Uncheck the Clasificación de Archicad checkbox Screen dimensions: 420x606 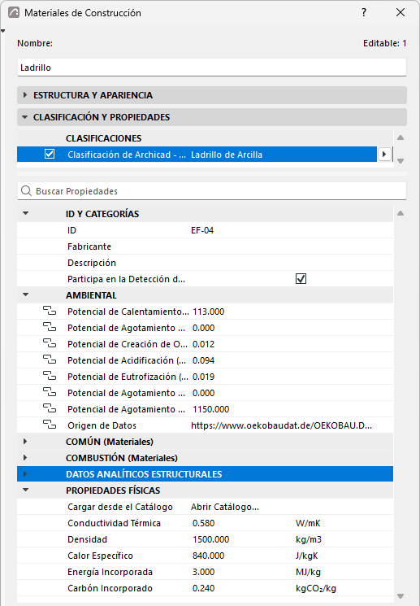50,154
